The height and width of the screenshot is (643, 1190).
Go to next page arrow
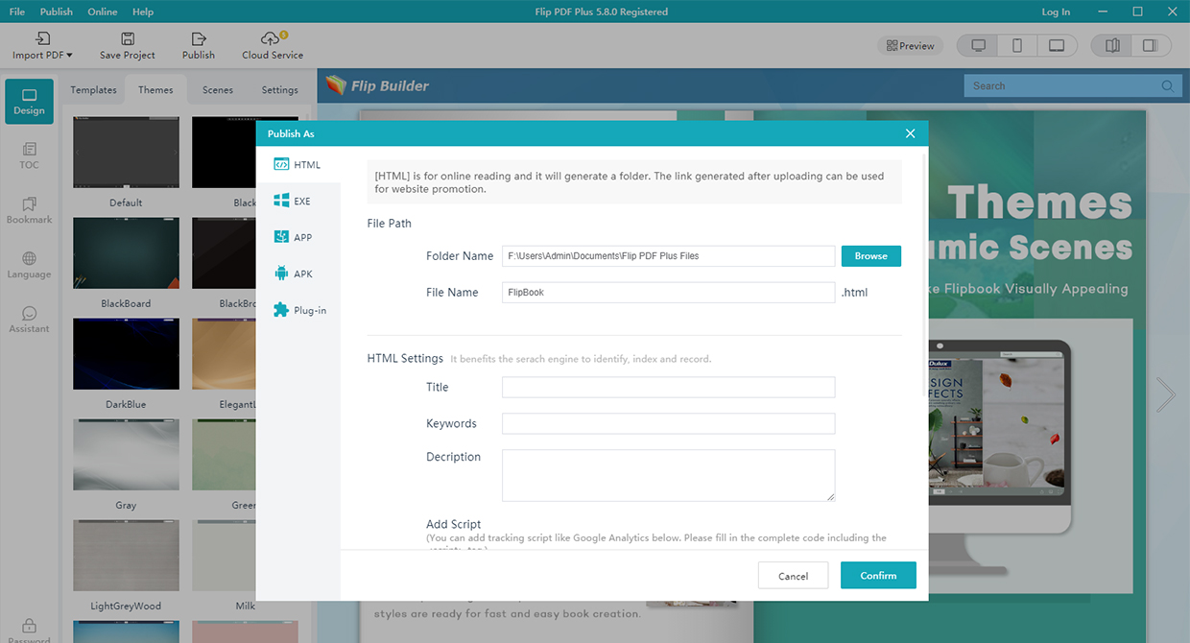pos(1165,394)
